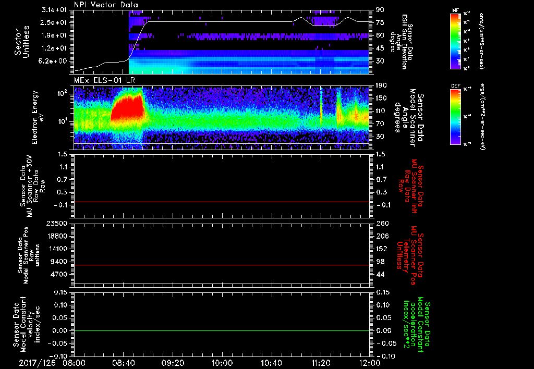Click the '150' scanner angle tick
The height and width of the screenshot is (369, 534).
click(x=381, y=99)
